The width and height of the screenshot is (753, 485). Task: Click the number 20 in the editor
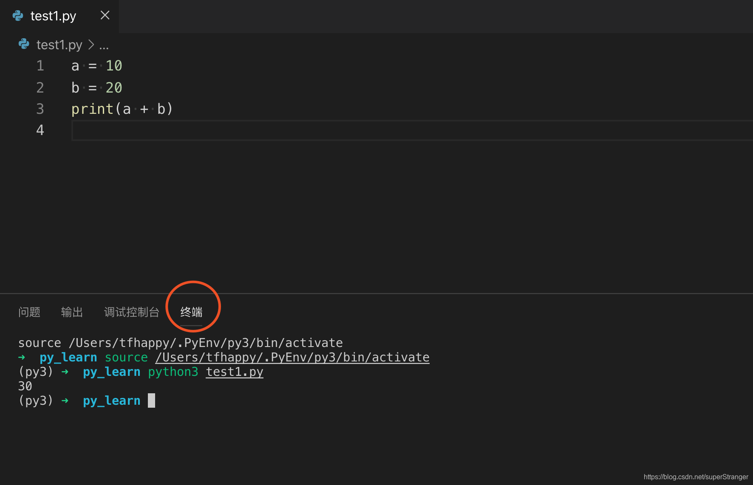[114, 87]
